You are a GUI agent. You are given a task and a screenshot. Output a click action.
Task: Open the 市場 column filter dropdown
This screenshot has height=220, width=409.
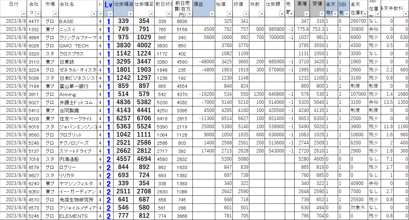pyautogui.click(x=55, y=14)
